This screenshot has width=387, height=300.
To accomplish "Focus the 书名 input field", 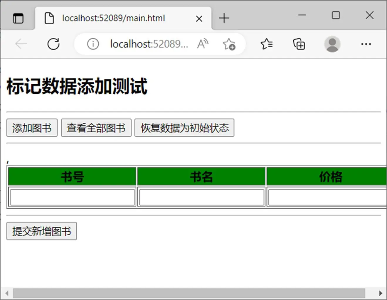I will 201,197.
